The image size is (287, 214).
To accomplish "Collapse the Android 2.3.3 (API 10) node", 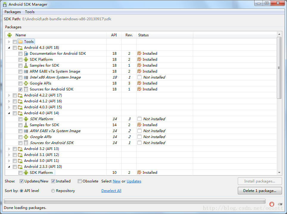I will [x=9, y=167].
